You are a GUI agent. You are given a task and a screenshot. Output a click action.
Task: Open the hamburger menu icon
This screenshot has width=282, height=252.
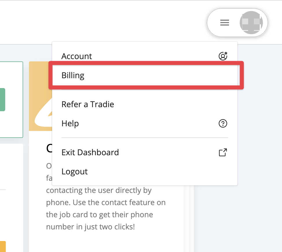point(225,23)
